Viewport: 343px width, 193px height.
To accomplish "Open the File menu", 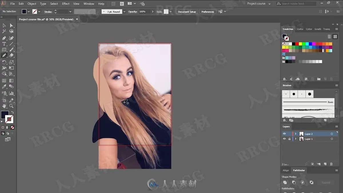I will [13, 4].
